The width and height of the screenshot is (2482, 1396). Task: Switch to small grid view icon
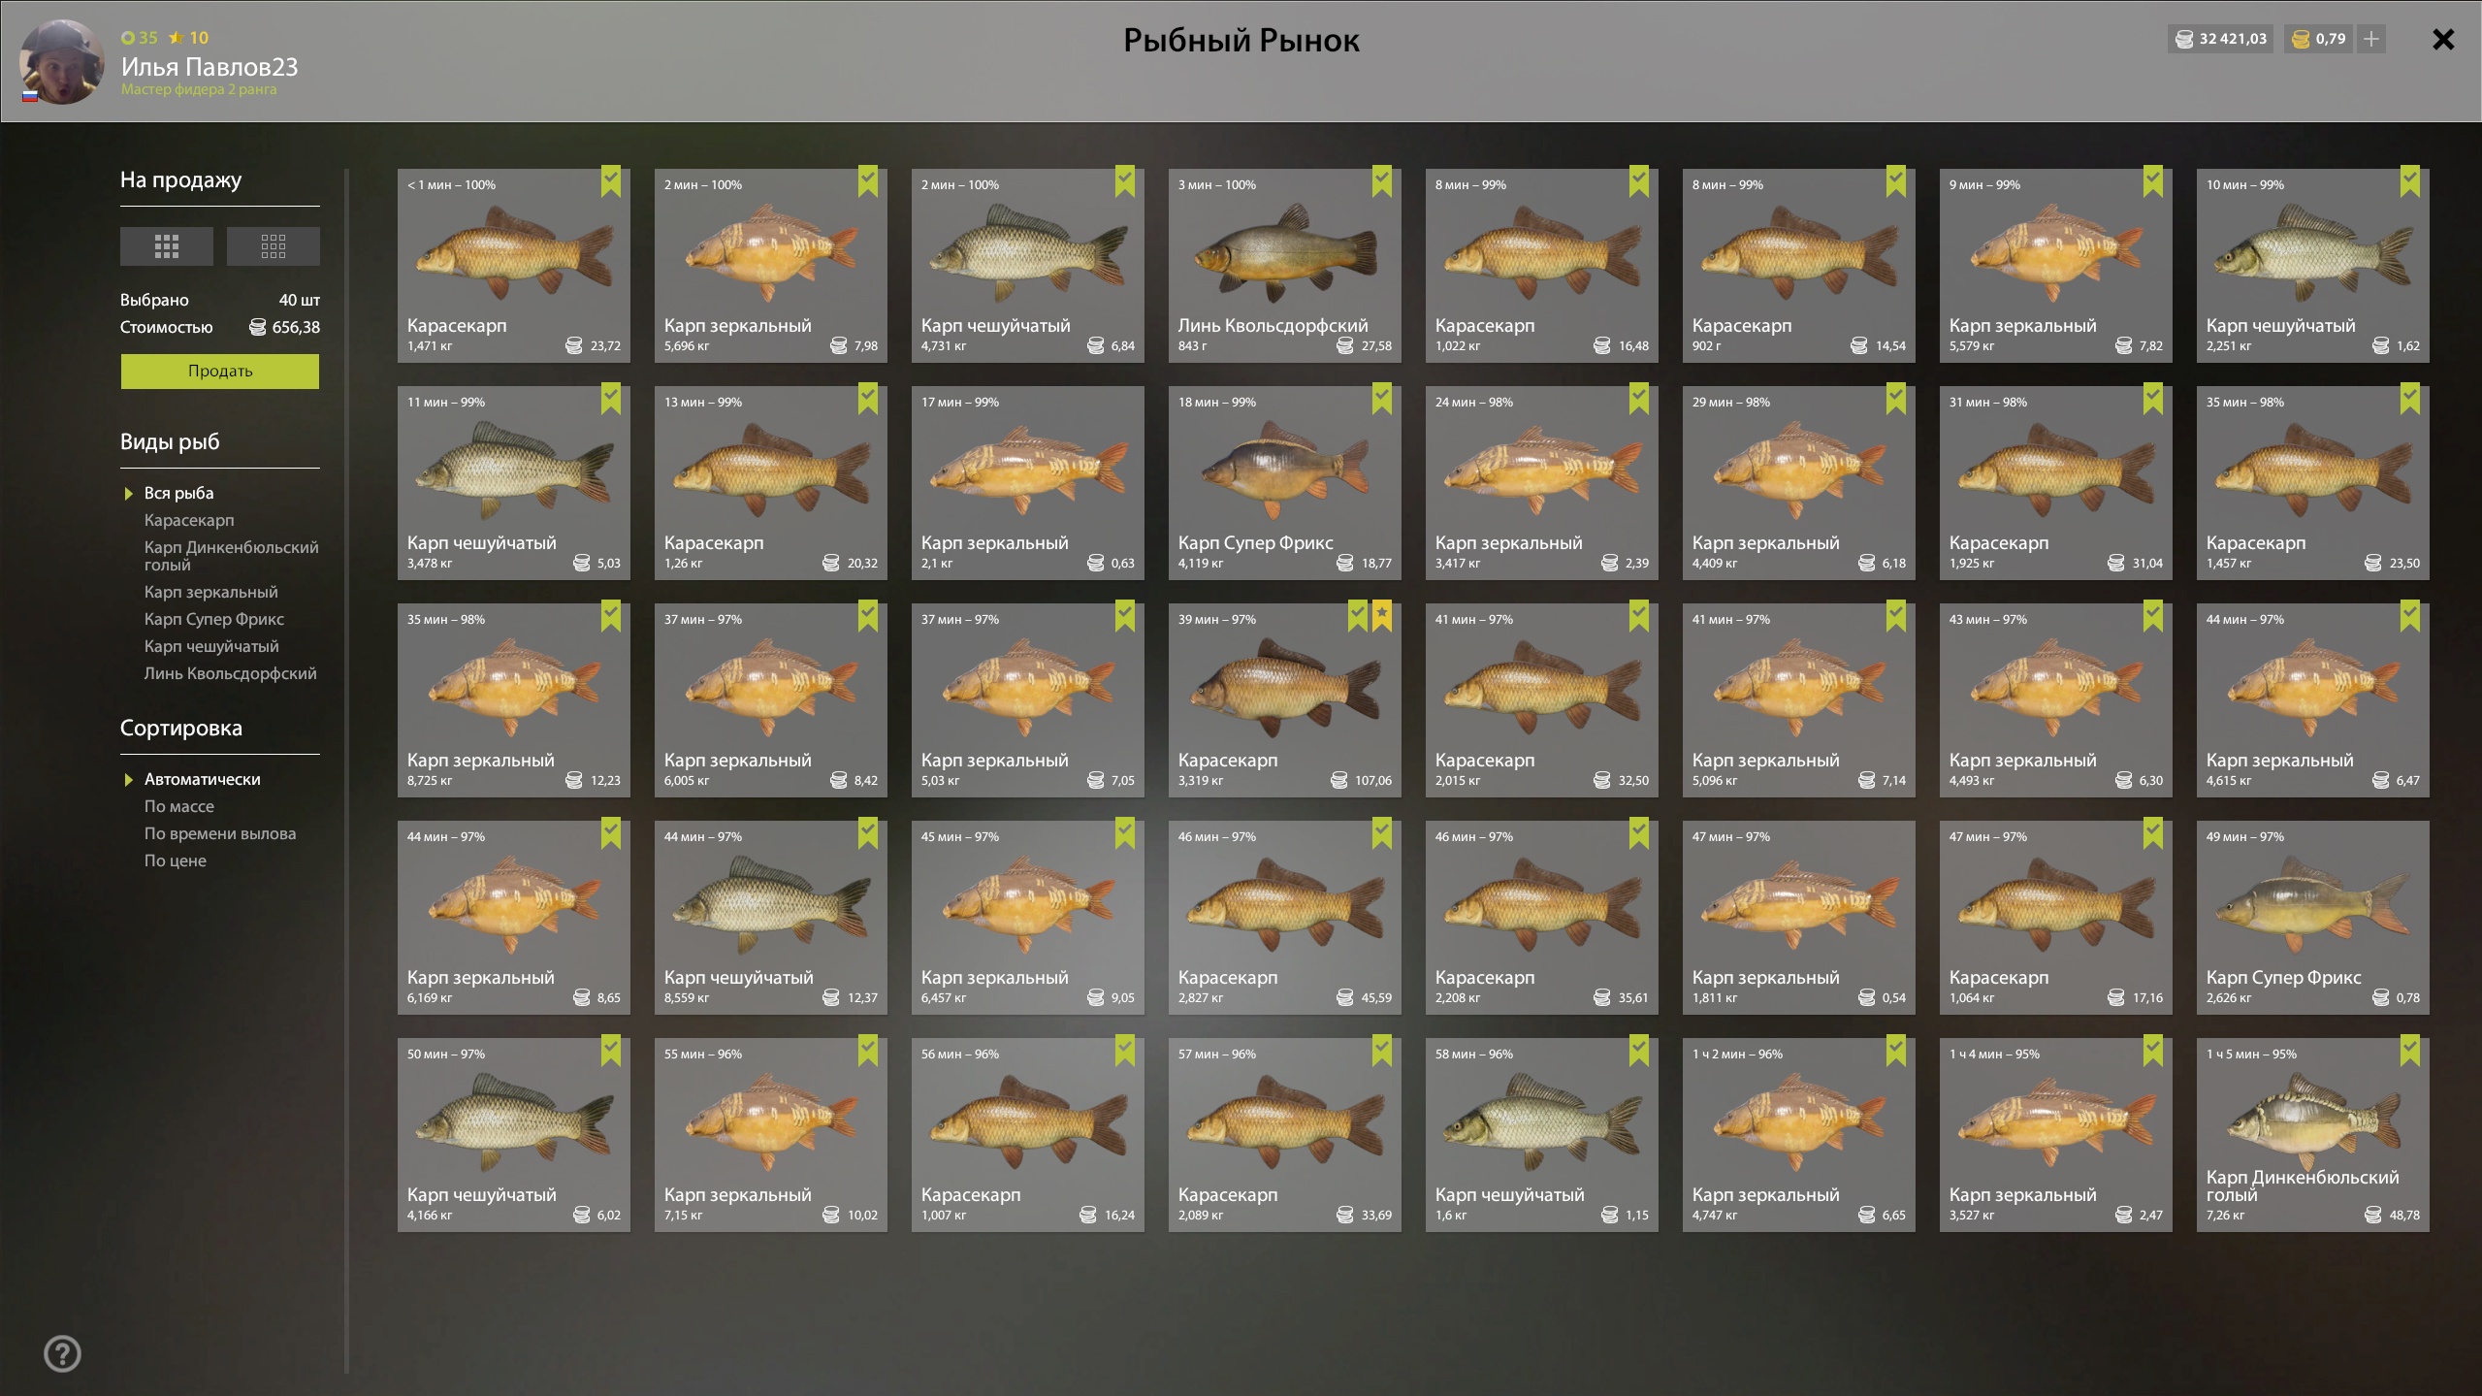(x=274, y=246)
